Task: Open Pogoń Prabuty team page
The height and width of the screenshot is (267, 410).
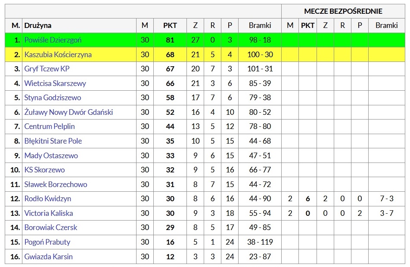Action: 47,242
